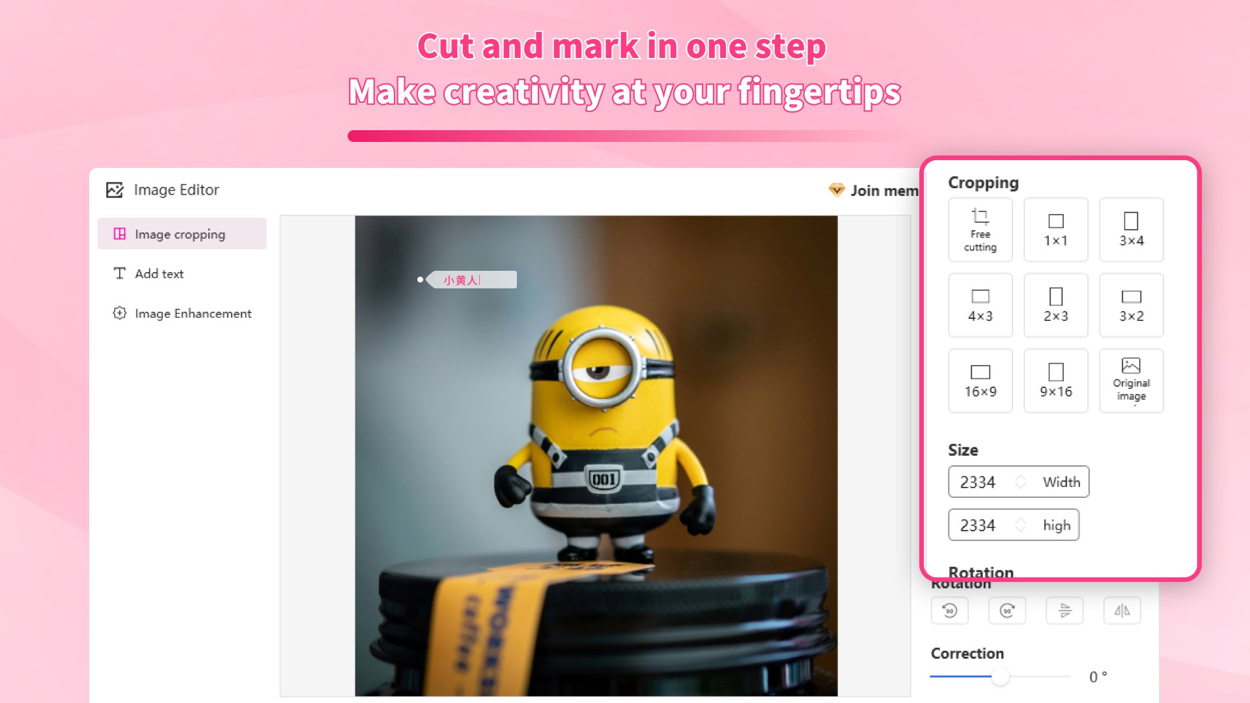1250x703 pixels.
Task: Open the Image cropping tab
Action: click(x=182, y=234)
